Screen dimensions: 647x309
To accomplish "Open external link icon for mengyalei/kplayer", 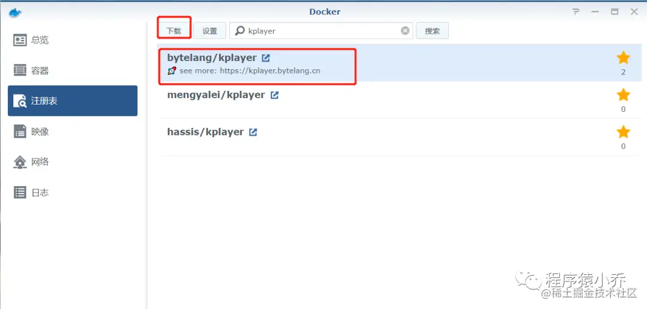I will point(274,95).
